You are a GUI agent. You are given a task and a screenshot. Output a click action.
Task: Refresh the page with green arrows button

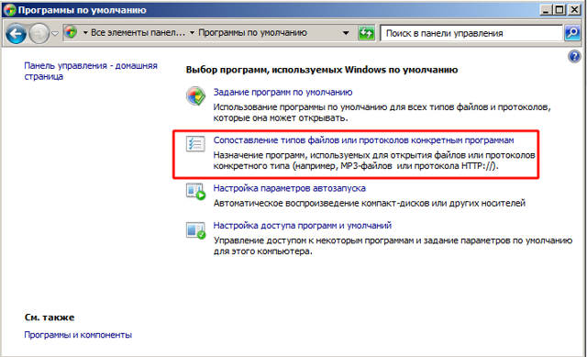pyautogui.click(x=366, y=33)
